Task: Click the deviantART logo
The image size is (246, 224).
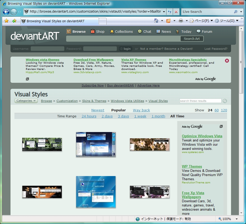Action: pyautogui.click(x=35, y=36)
